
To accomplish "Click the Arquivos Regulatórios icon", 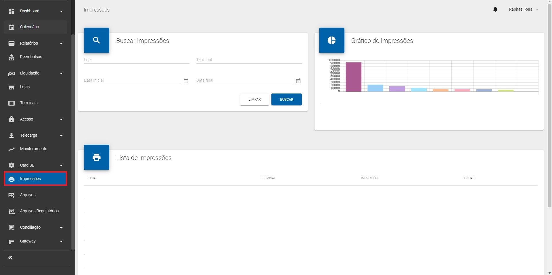I will [x=11, y=211].
